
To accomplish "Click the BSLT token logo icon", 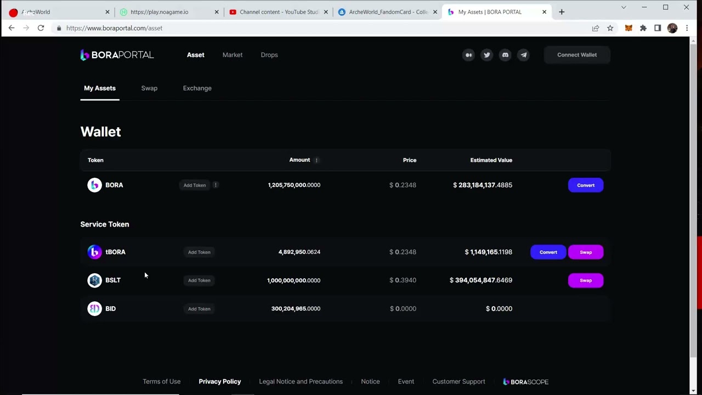I will [x=95, y=280].
